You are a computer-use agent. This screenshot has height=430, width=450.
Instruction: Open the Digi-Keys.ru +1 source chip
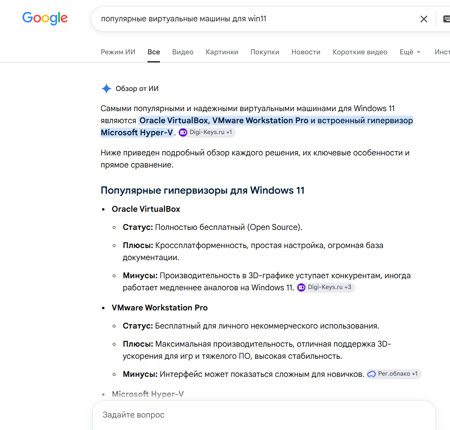click(207, 132)
